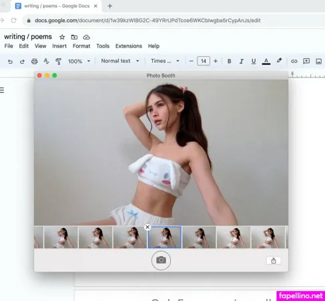The width and height of the screenshot is (325, 301).
Task: Click the Undo arrow in Docs toolbar
Action: click(10, 62)
